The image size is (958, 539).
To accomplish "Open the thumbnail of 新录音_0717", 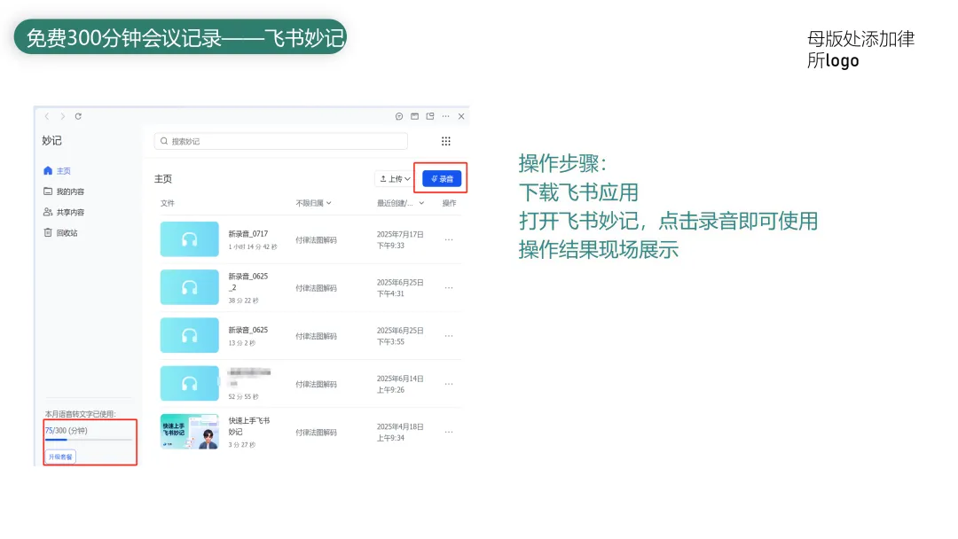I will pos(190,239).
